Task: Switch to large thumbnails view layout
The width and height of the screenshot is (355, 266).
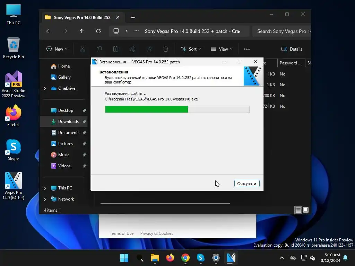Action: 306,210
